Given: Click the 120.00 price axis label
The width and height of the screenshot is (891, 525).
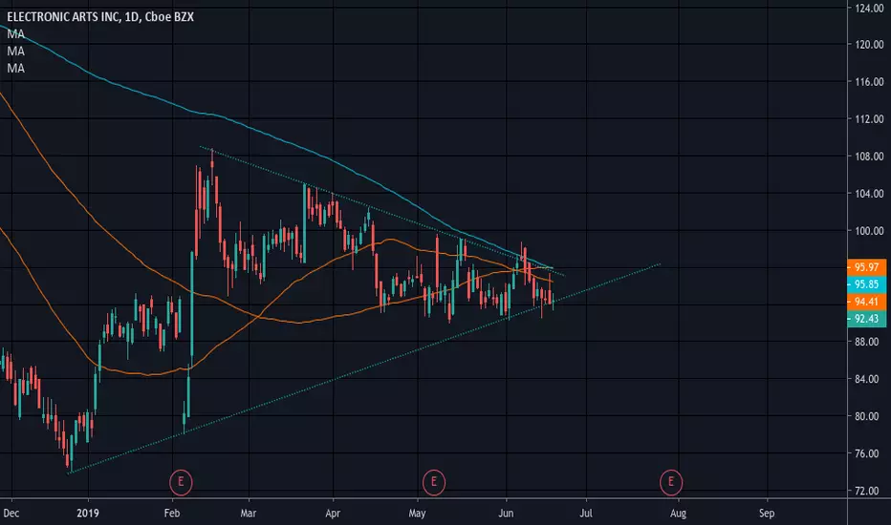Looking at the screenshot, I should tap(869, 44).
